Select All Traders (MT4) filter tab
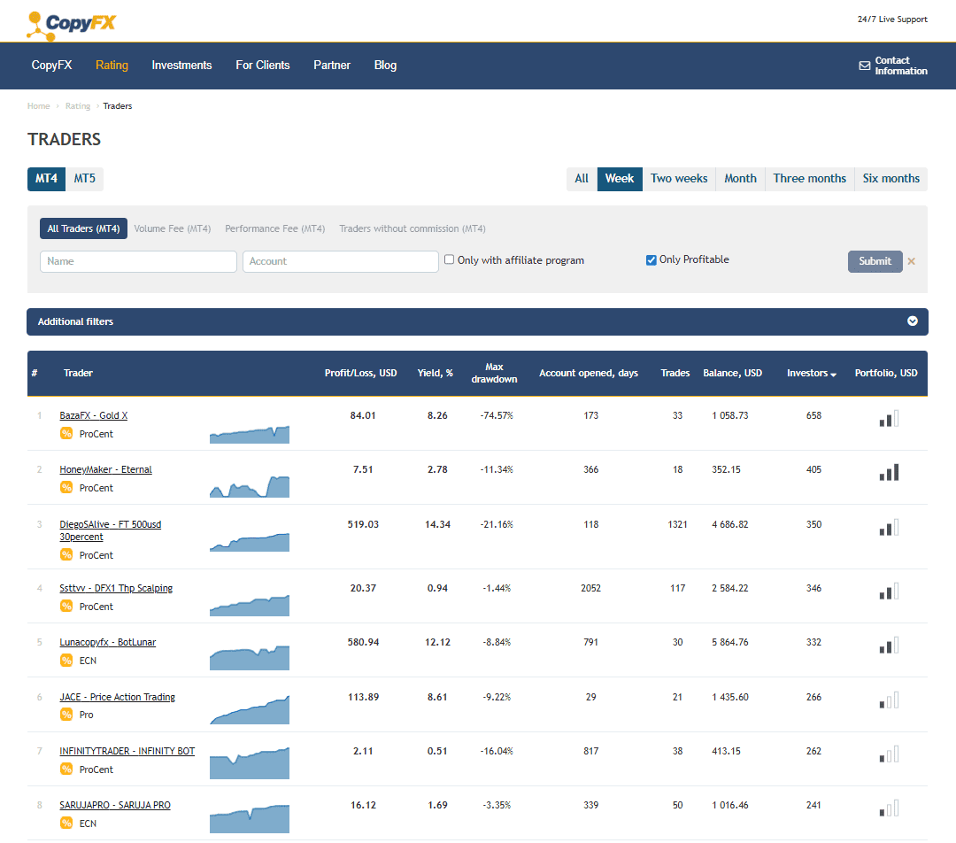This screenshot has height=843, width=956. coord(83,228)
